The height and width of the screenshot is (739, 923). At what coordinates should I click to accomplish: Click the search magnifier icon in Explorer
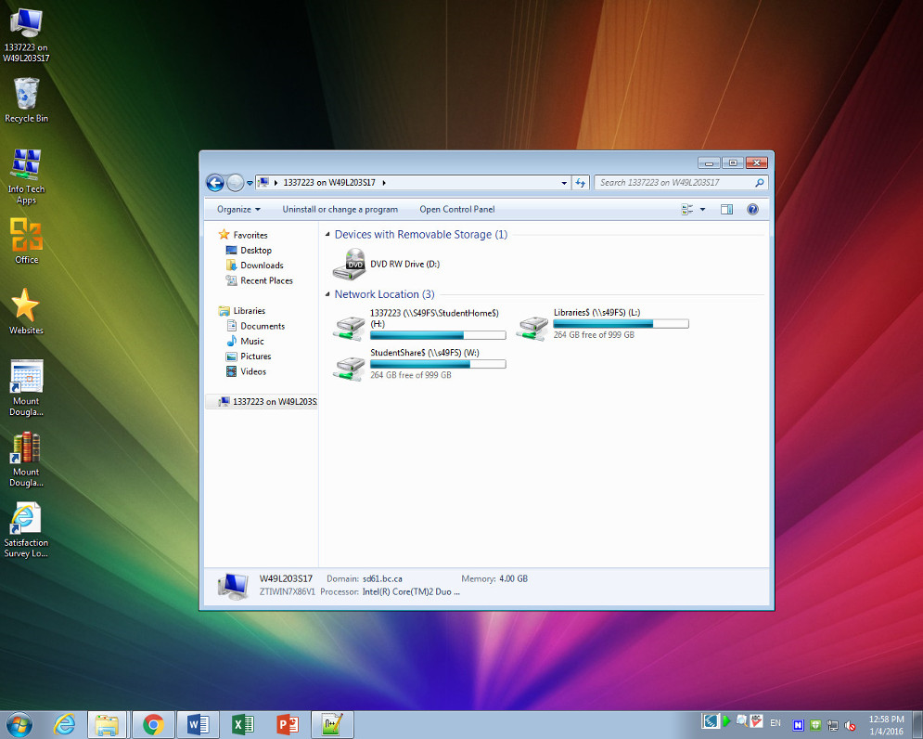click(760, 183)
